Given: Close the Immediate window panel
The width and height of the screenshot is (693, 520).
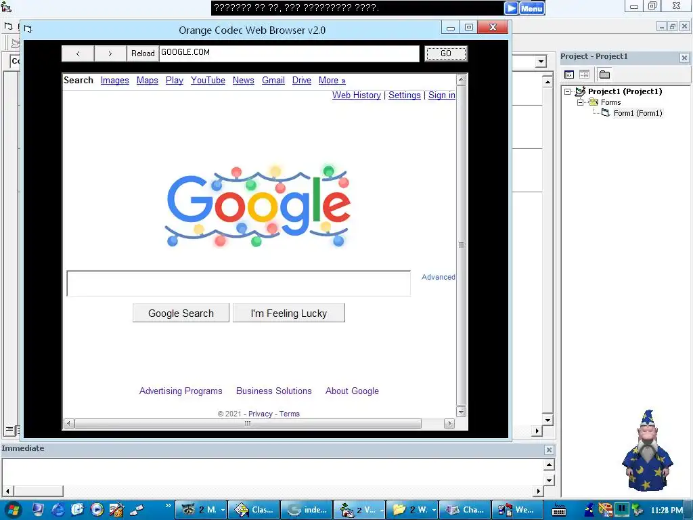Looking at the screenshot, I should tap(549, 450).
